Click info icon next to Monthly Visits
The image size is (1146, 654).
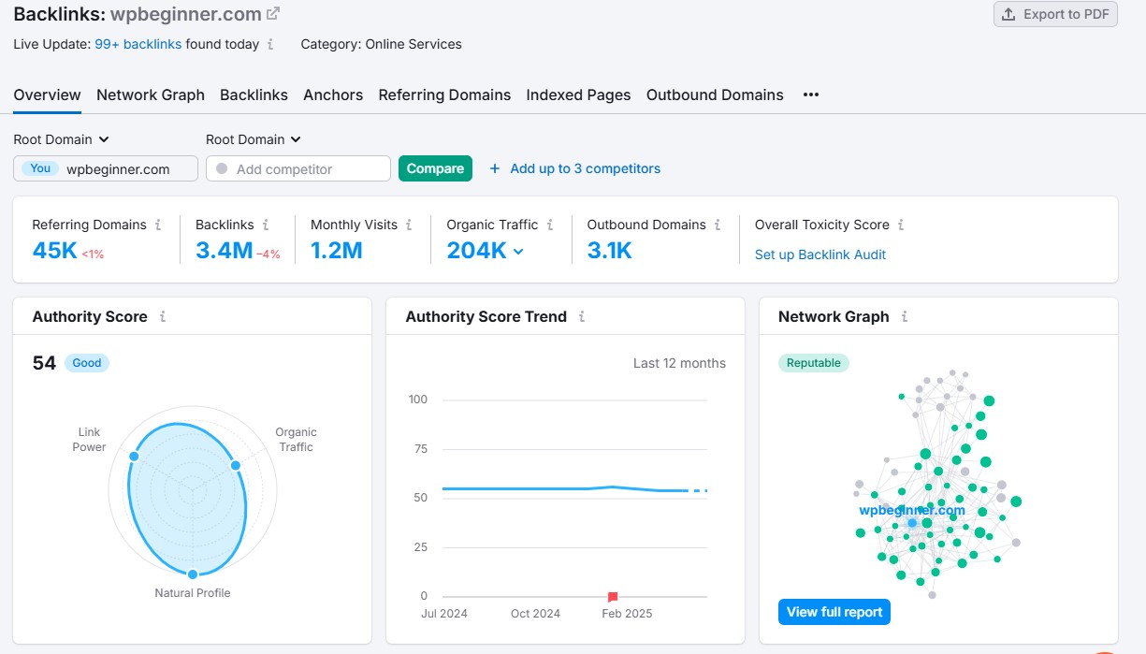click(x=409, y=225)
